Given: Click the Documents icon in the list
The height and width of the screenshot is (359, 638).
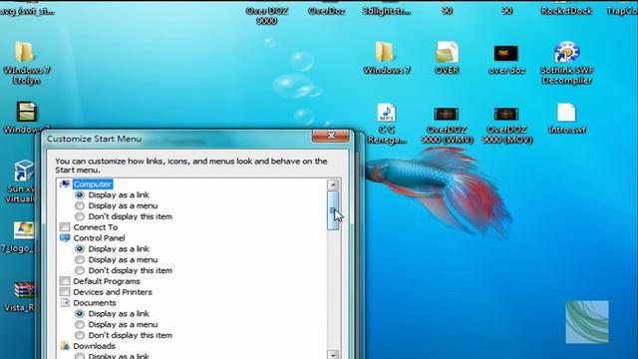Looking at the screenshot, I should coord(65,303).
